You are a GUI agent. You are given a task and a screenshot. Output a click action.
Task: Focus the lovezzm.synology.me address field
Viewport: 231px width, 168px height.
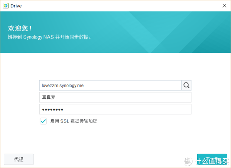(110, 86)
